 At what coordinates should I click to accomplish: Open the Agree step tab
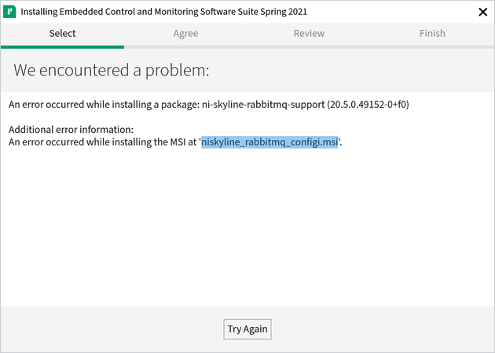tap(185, 33)
